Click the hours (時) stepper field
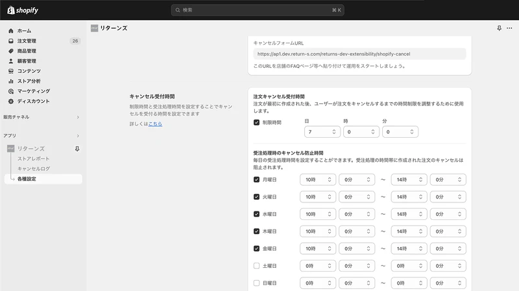The width and height of the screenshot is (519, 291). tap(361, 132)
